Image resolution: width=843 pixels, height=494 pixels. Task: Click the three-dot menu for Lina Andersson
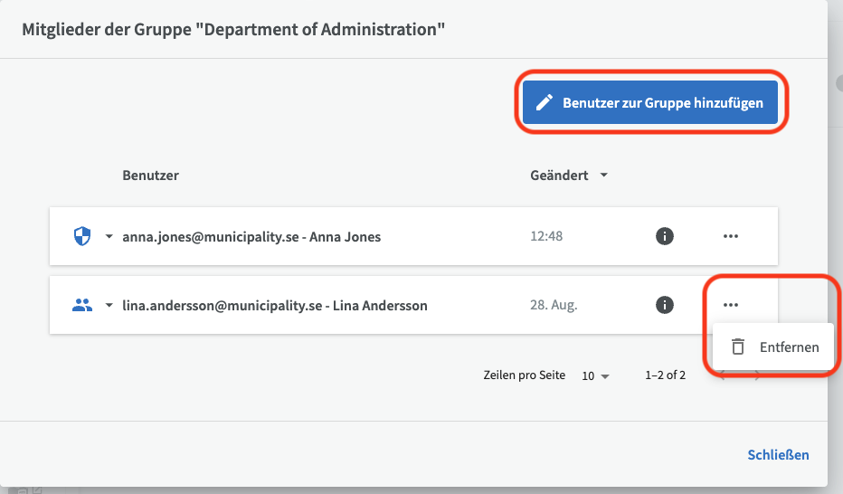[731, 305]
